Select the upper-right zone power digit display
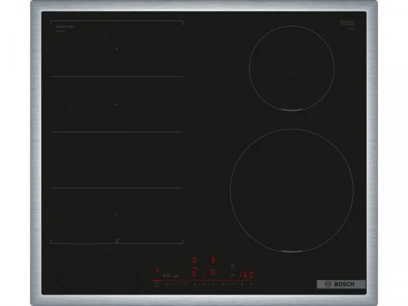The width and height of the screenshot is (408, 306). click(x=213, y=260)
